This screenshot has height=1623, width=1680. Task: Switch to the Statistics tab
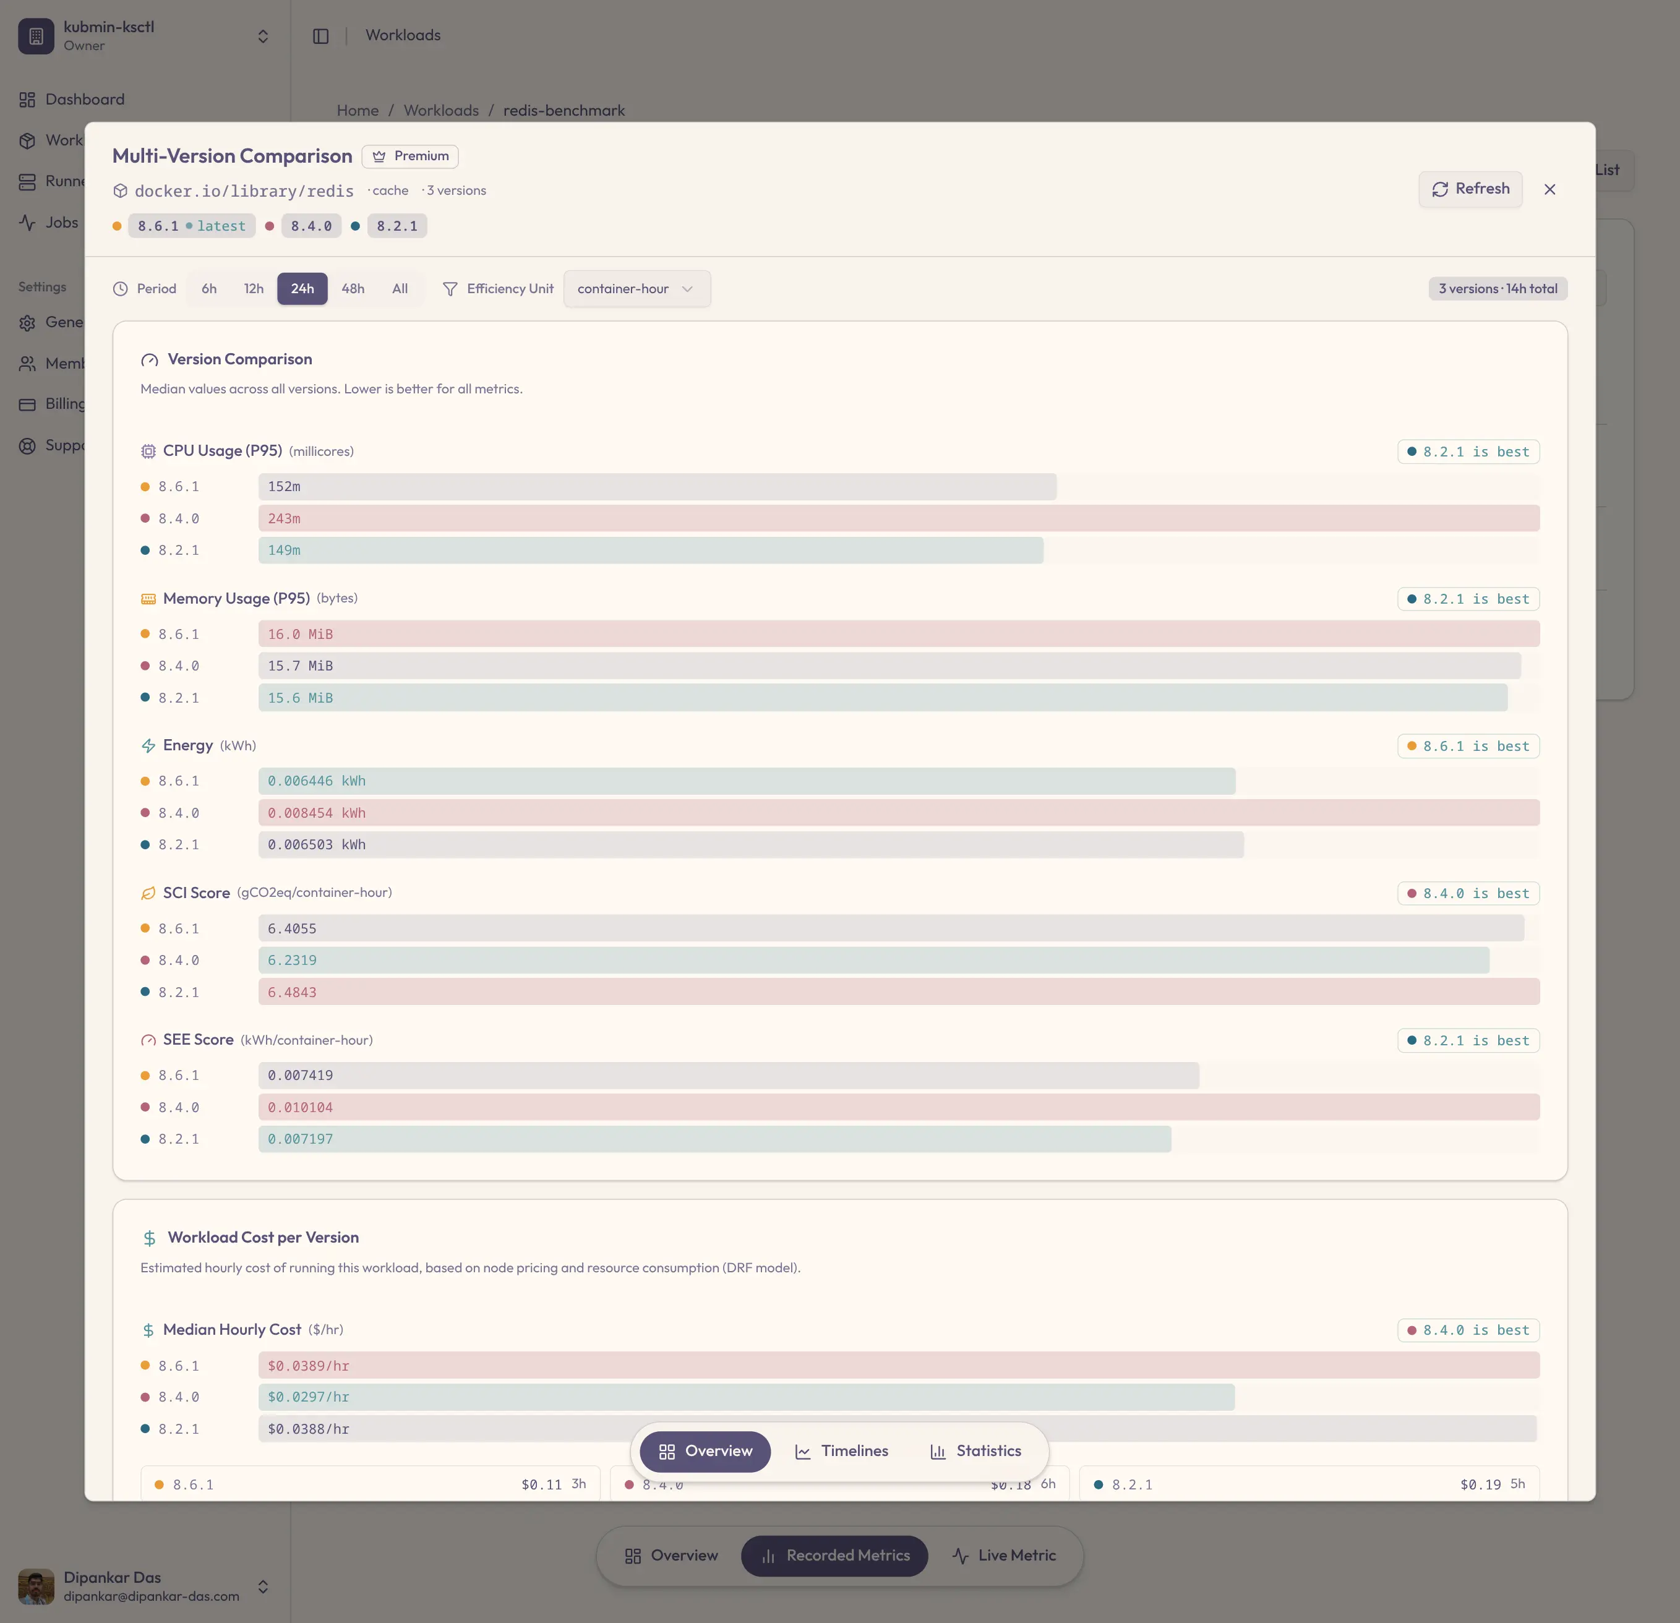[977, 1451]
